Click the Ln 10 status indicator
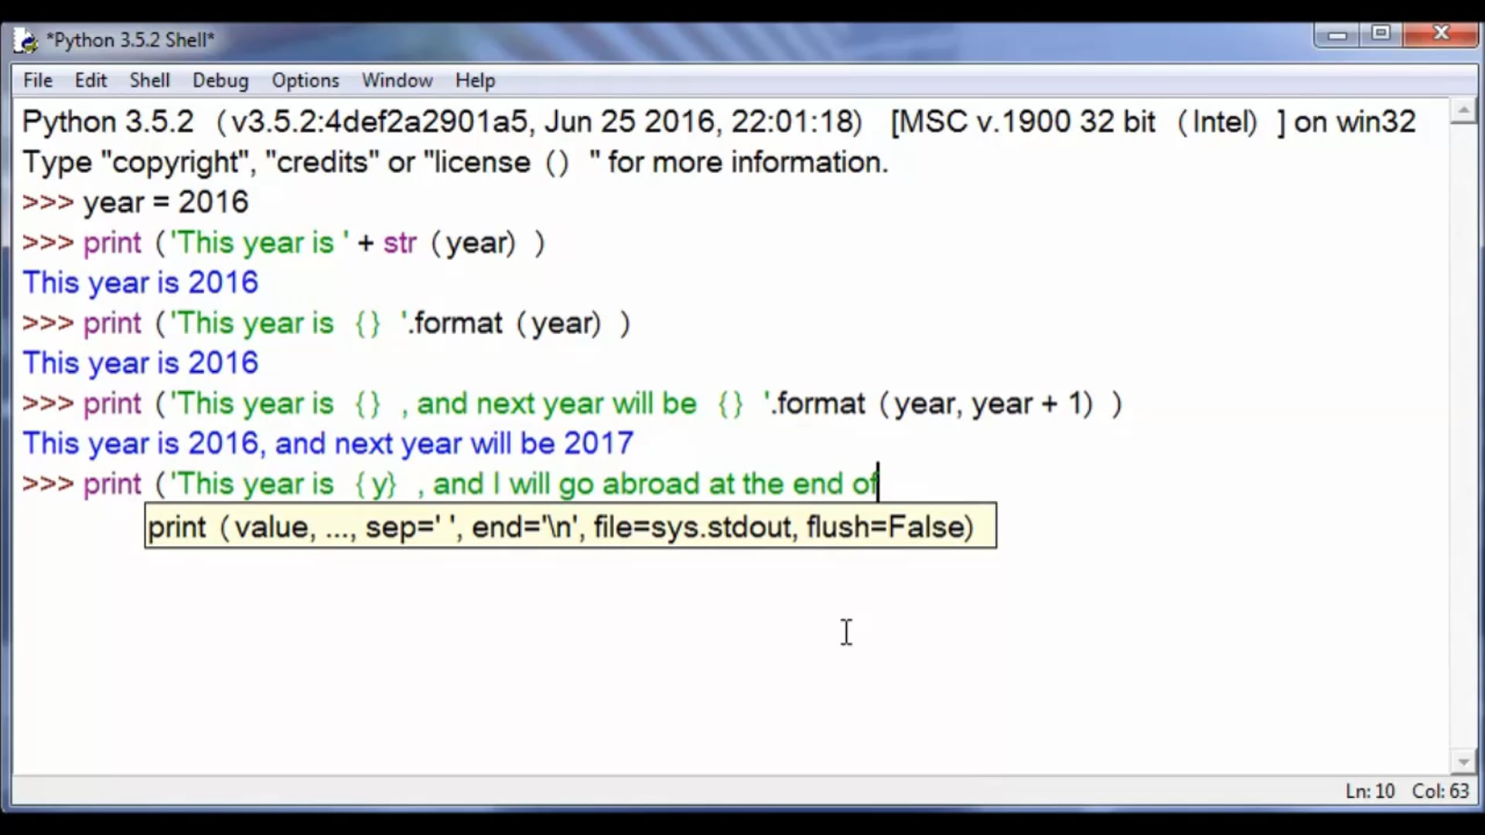Screen dimensions: 1485x835 point(1370,791)
